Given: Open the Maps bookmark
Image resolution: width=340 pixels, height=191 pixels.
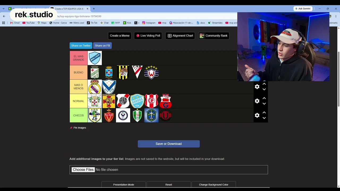Looking at the screenshot, I should (42, 23).
